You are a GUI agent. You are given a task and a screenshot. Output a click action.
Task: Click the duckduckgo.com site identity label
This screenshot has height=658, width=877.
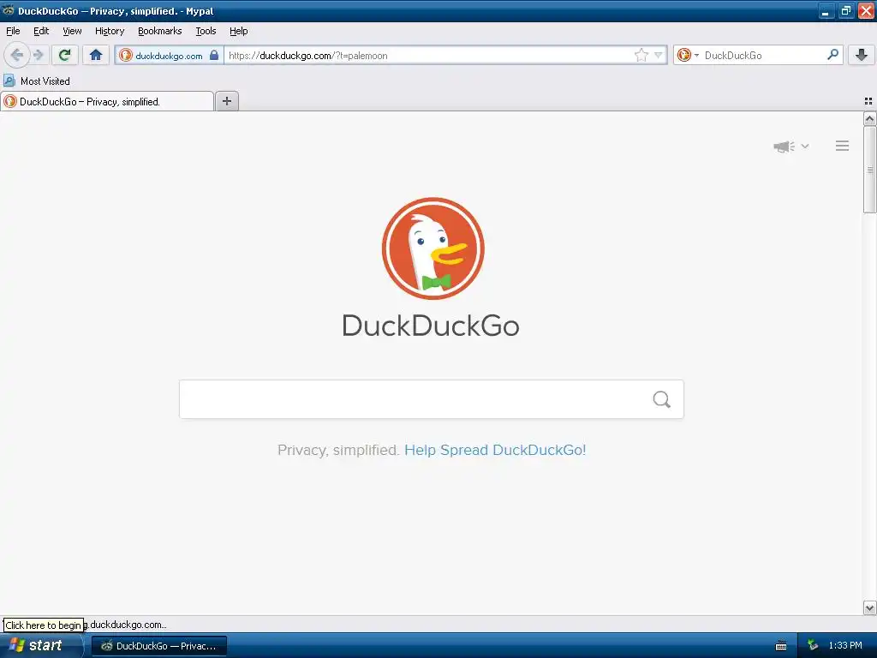(169, 56)
